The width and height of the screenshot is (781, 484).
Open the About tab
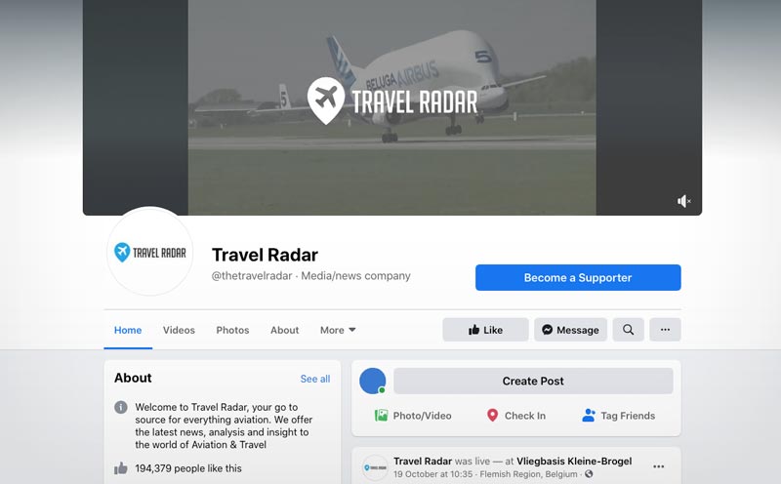pyautogui.click(x=284, y=330)
